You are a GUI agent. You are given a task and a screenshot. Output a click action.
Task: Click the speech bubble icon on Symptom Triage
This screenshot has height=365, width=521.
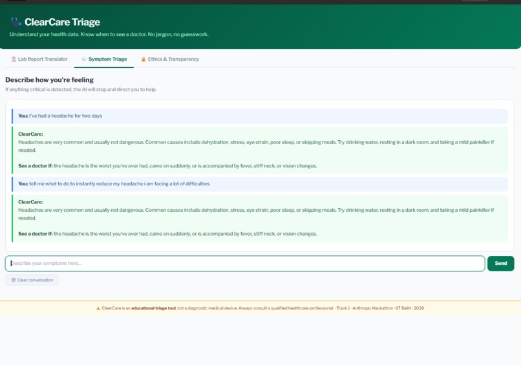84,59
